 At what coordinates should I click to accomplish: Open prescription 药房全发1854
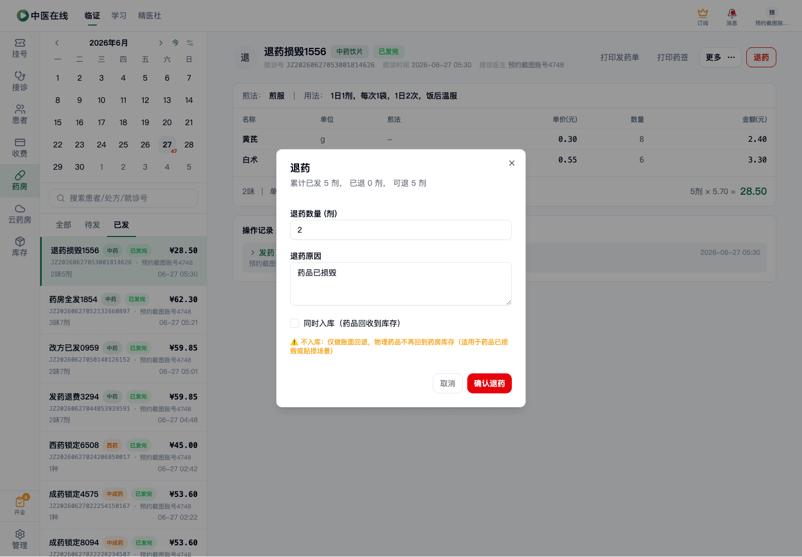tap(124, 310)
